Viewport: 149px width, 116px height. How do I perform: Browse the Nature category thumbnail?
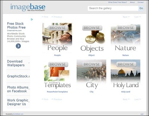click(x=126, y=38)
